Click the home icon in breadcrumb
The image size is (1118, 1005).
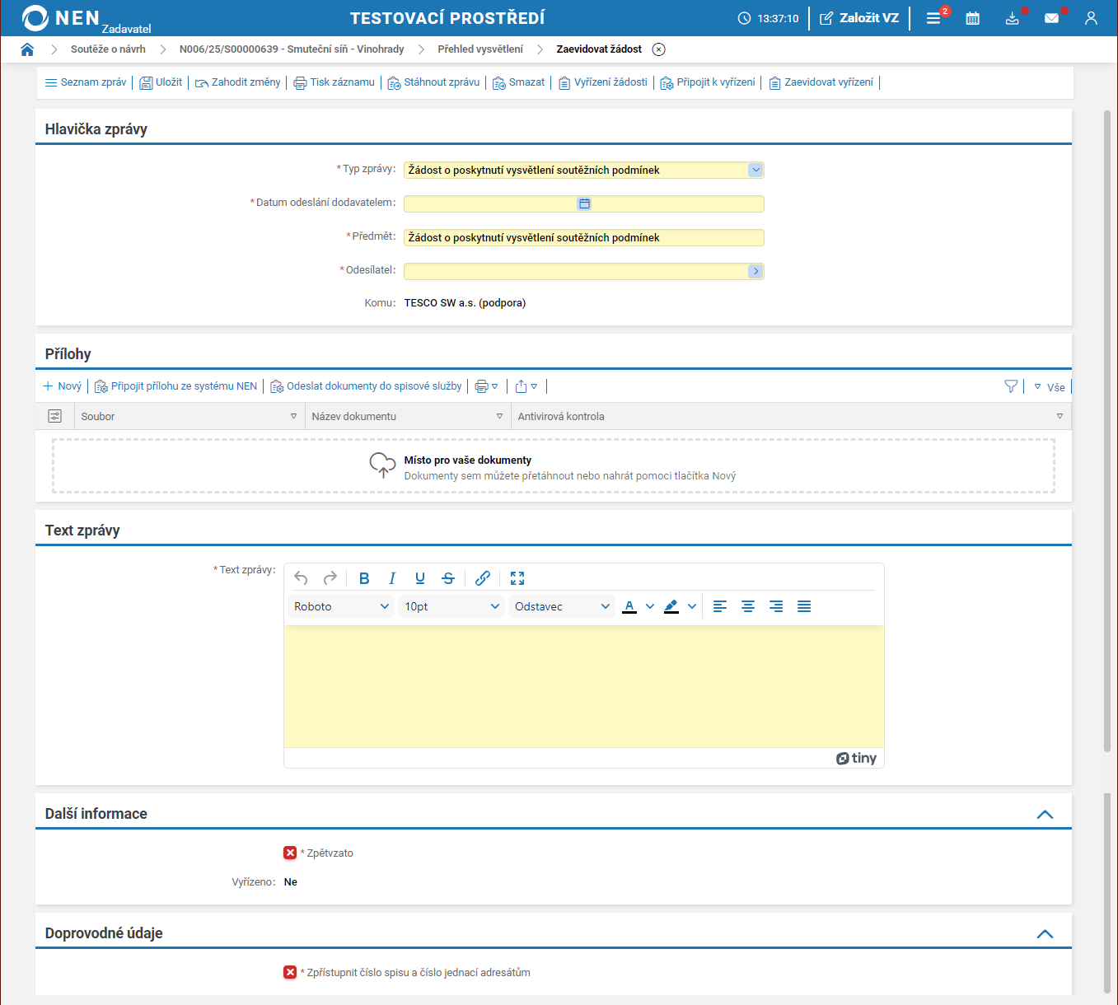point(27,49)
